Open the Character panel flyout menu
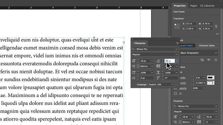The width and height of the screenshot is (223, 125). 177,43
